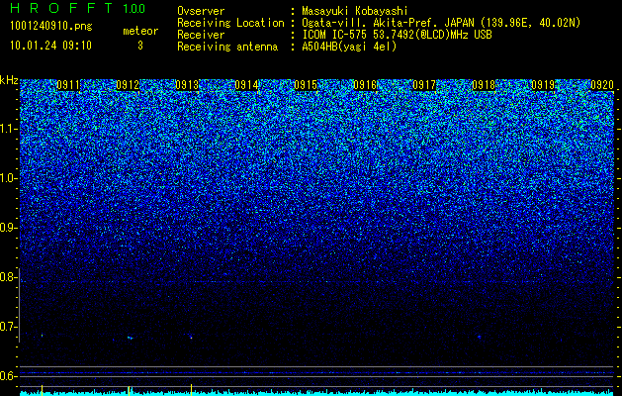Click the 1.0 kHz axis label
The height and width of the screenshot is (396, 622).
[x=9, y=179]
